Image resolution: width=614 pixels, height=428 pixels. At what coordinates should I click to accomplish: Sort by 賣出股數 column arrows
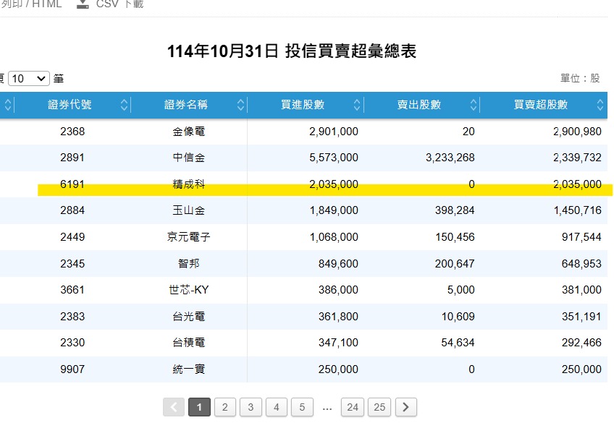[473, 105]
